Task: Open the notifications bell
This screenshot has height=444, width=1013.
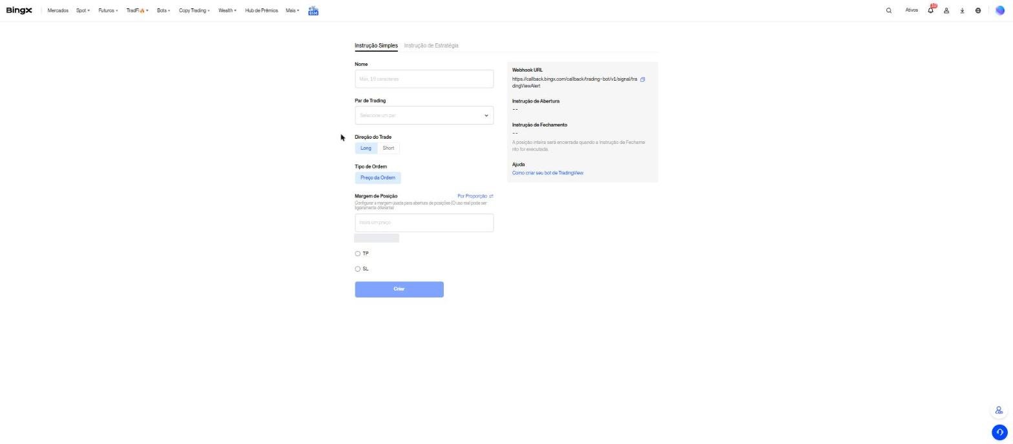Action: tap(931, 10)
